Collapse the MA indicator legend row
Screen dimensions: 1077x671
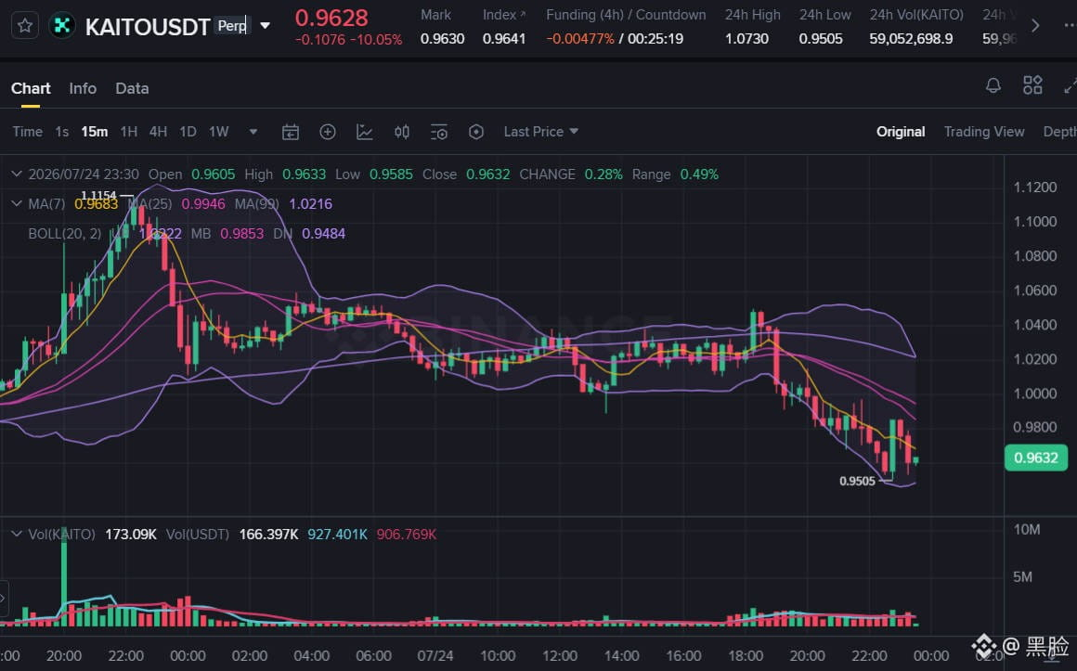click(17, 204)
